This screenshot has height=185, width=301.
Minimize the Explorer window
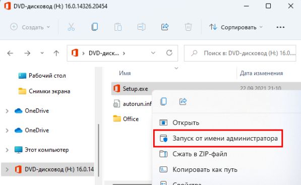click(246, 6)
